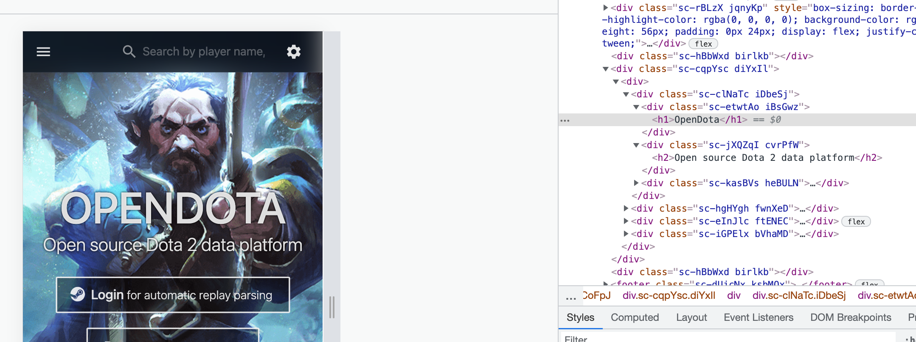Select div.sc-cqpYsc.diYxIl breadcrumb
The image size is (916, 342).
click(669, 295)
